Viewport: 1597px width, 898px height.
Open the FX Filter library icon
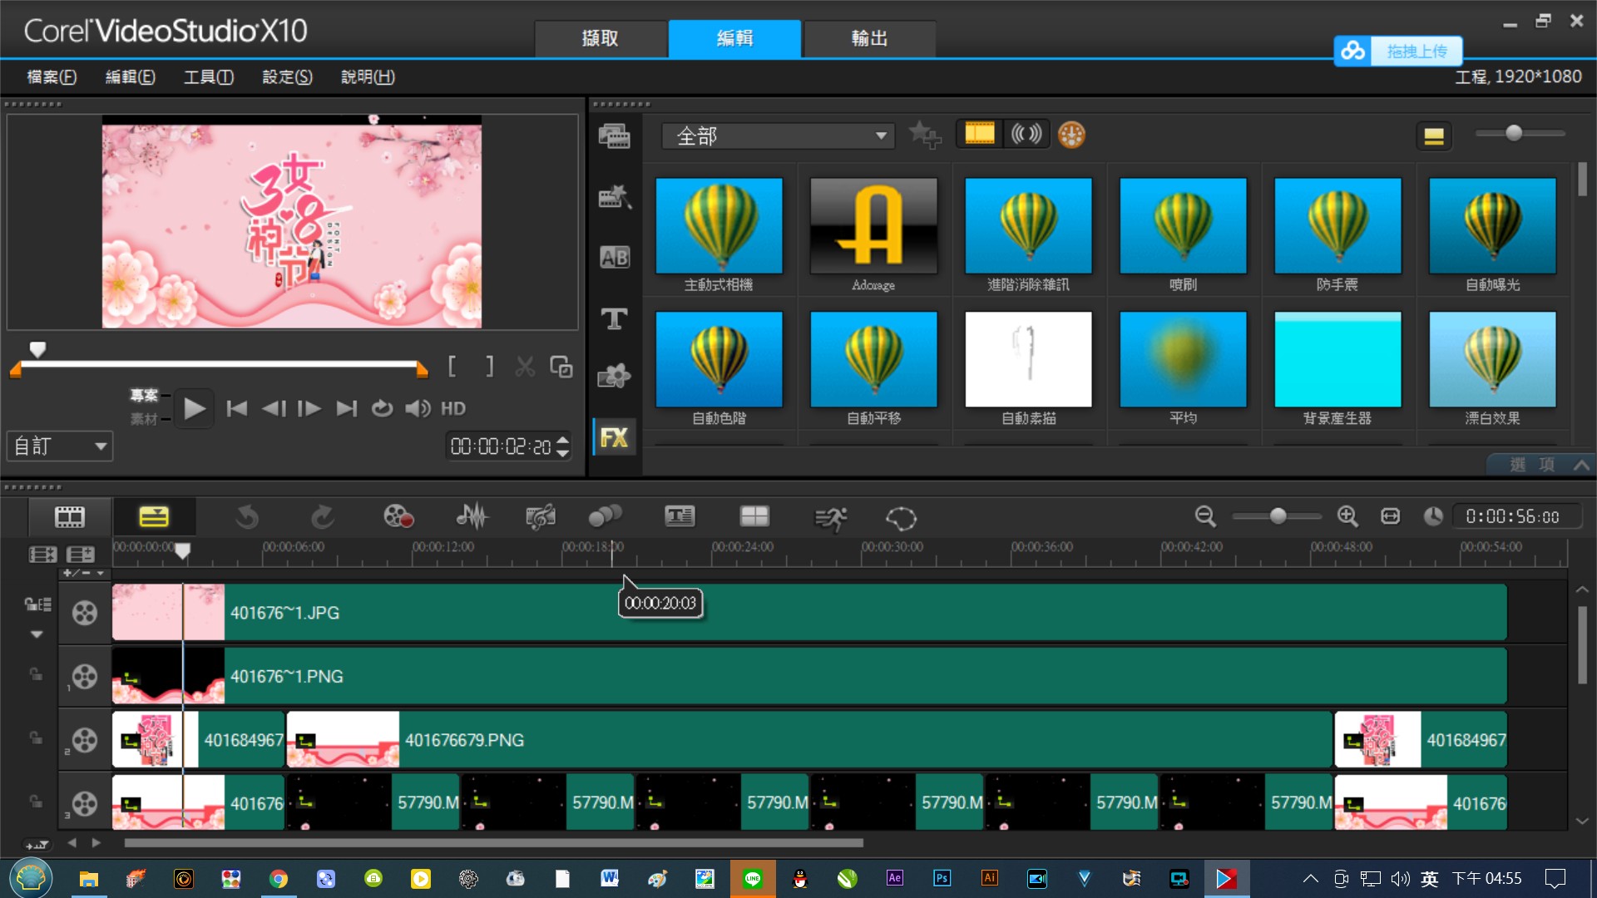(615, 437)
